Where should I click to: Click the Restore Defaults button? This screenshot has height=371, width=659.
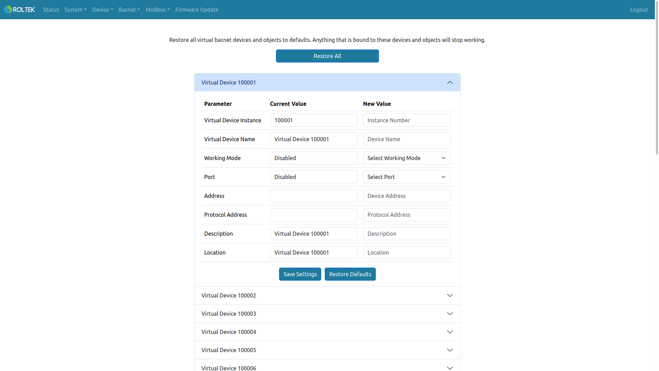click(x=350, y=274)
